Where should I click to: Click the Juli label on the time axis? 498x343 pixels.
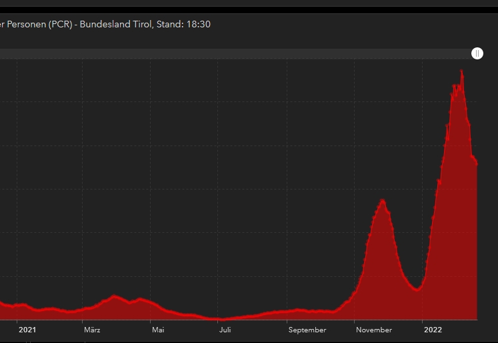click(x=225, y=330)
